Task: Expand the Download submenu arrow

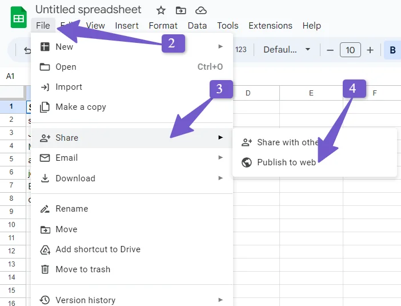Action: click(220, 178)
